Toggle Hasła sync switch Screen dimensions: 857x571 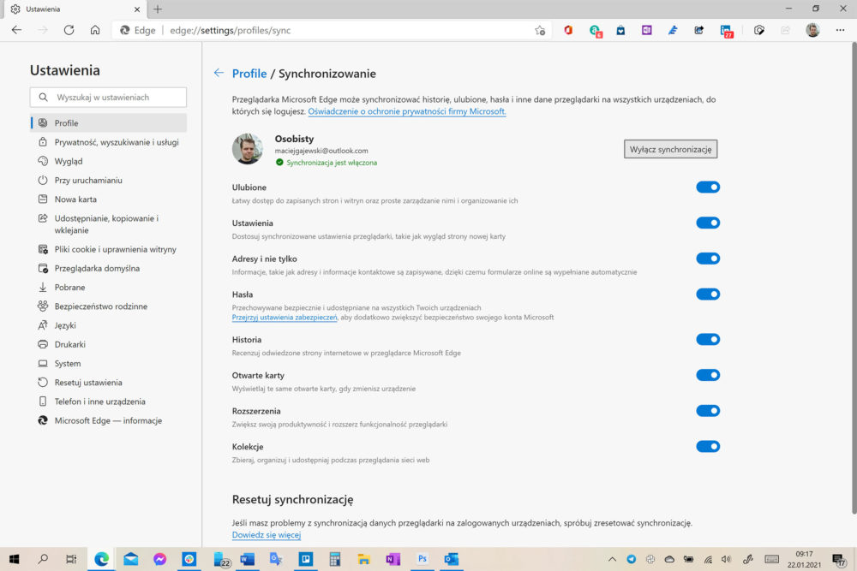tap(708, 294)
